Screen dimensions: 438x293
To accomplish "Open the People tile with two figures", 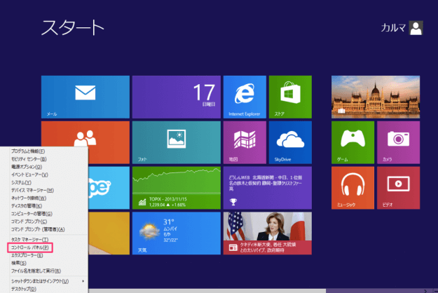I will (x=85, y=134).
